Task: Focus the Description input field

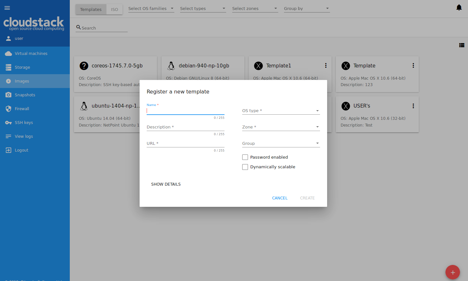Action: pyautogui.click(x=185, y=127)
